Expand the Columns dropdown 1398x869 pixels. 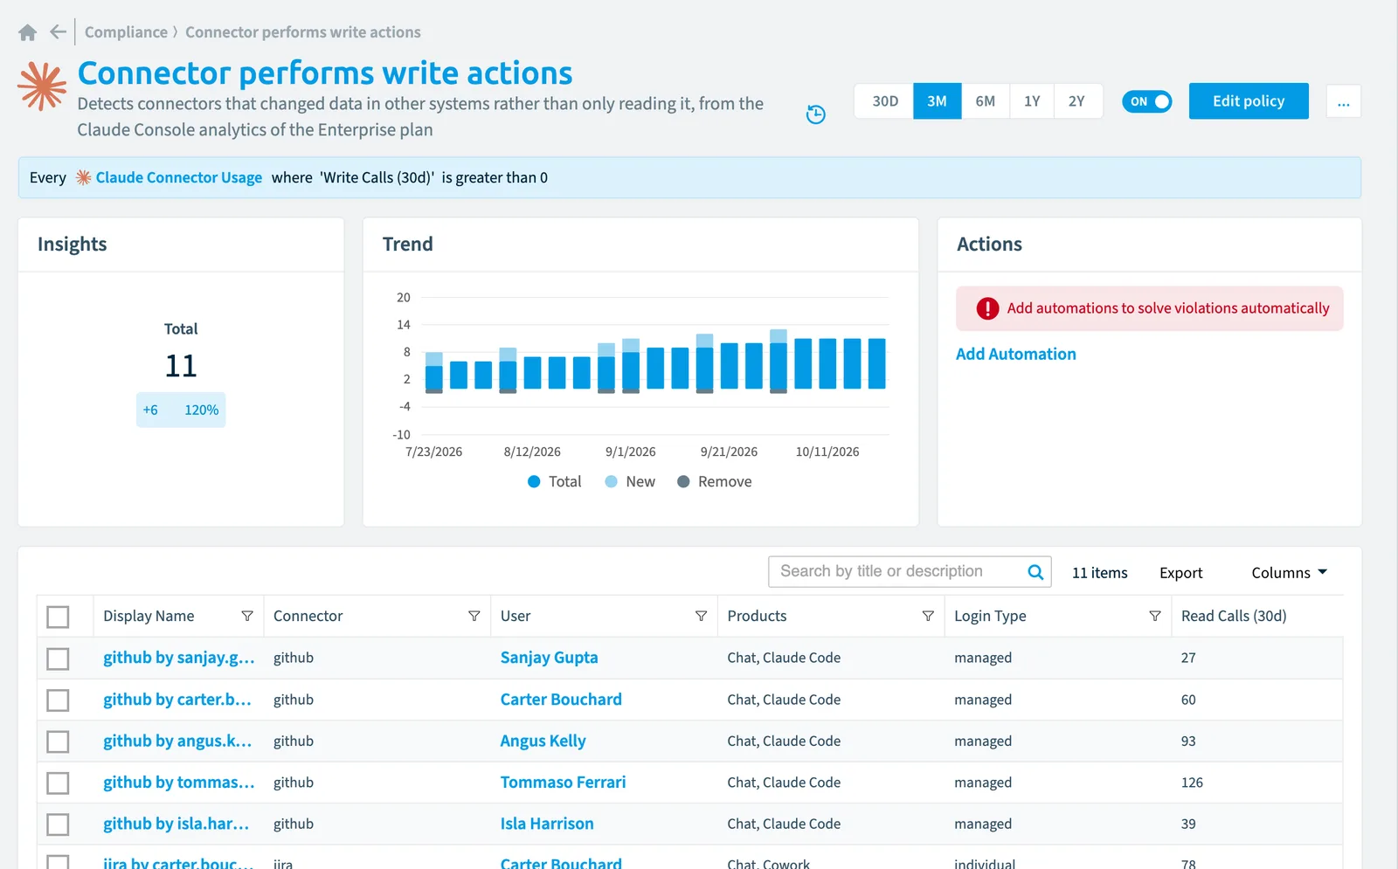[x=1289, y=573]
